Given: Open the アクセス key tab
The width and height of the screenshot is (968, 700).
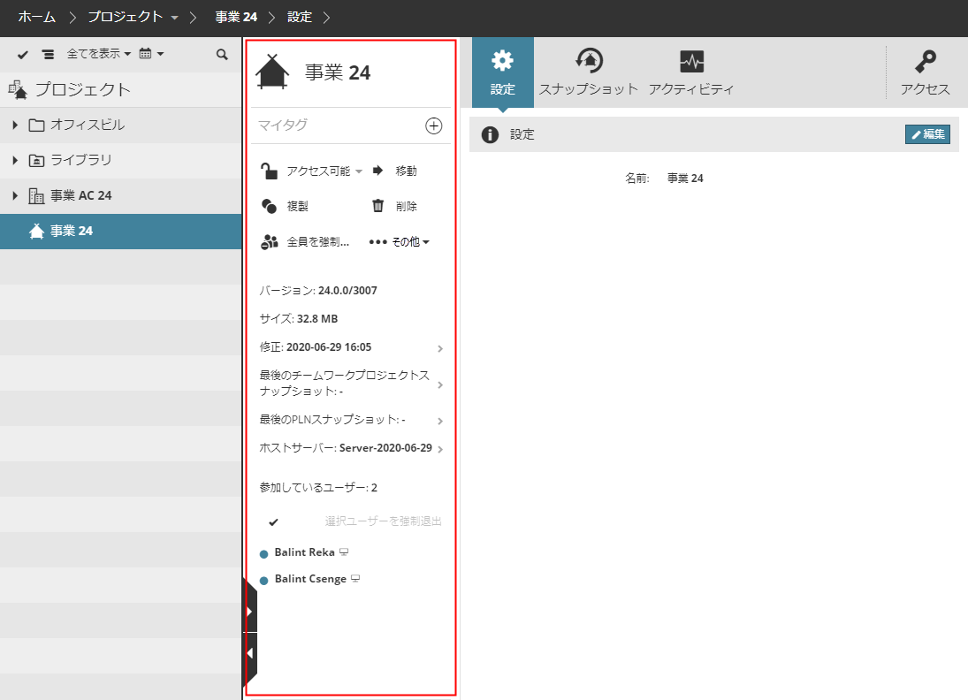Looking at the screenshot, I should point(925,72).
